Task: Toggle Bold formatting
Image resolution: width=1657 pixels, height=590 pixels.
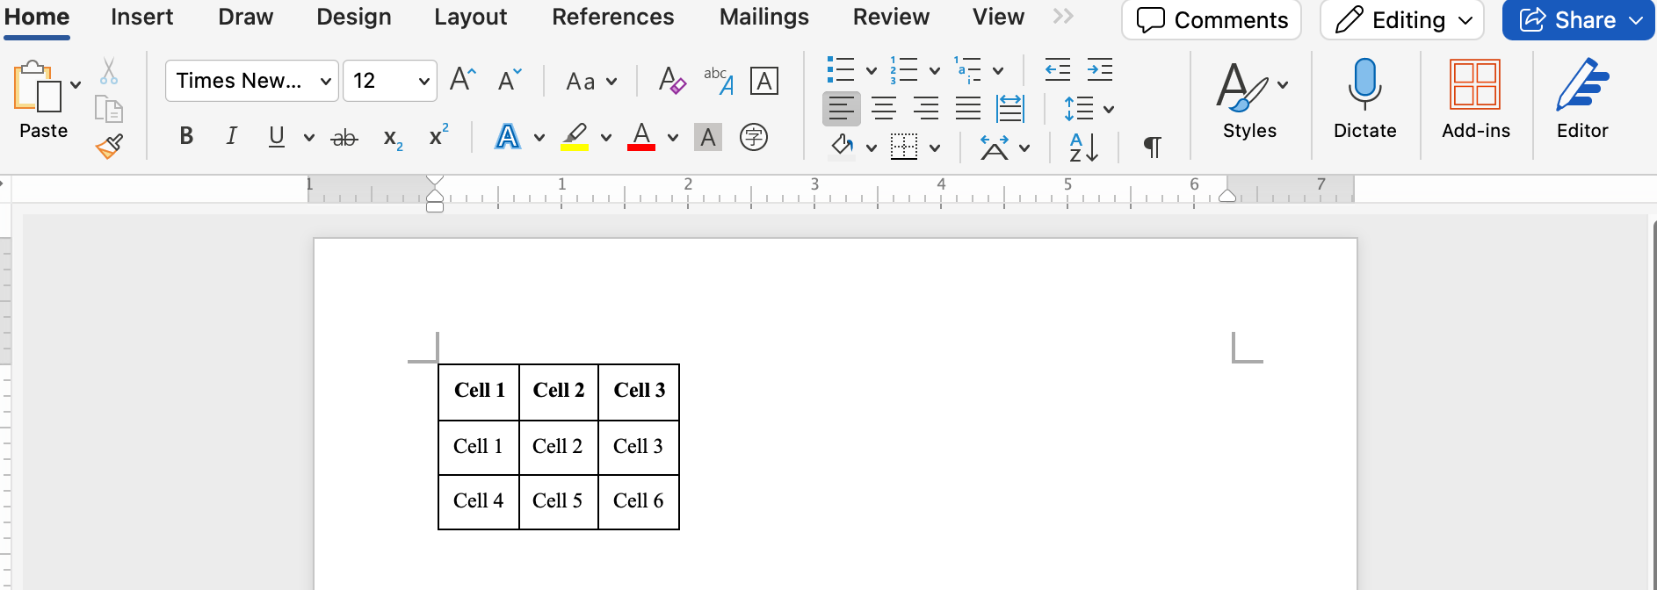Action: pyautogui.click(x=186, y=136)
